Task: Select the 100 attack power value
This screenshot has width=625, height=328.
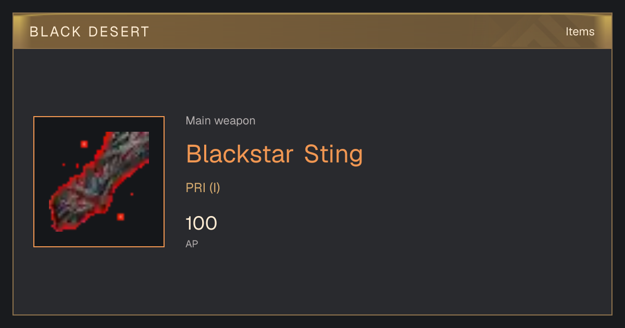Action: tap(201, 223)
